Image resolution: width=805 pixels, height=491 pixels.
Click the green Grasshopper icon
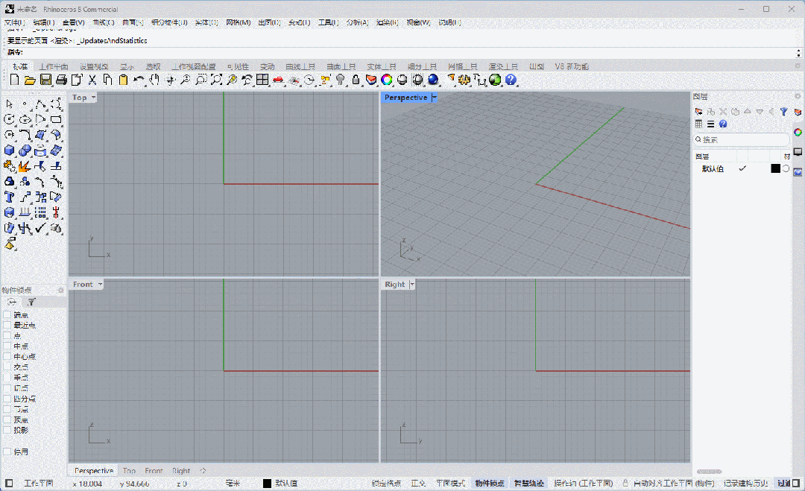click(495, 80)
